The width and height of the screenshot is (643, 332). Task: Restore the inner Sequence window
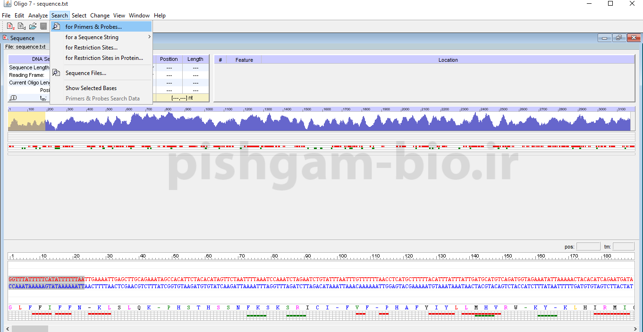(618, 38)
